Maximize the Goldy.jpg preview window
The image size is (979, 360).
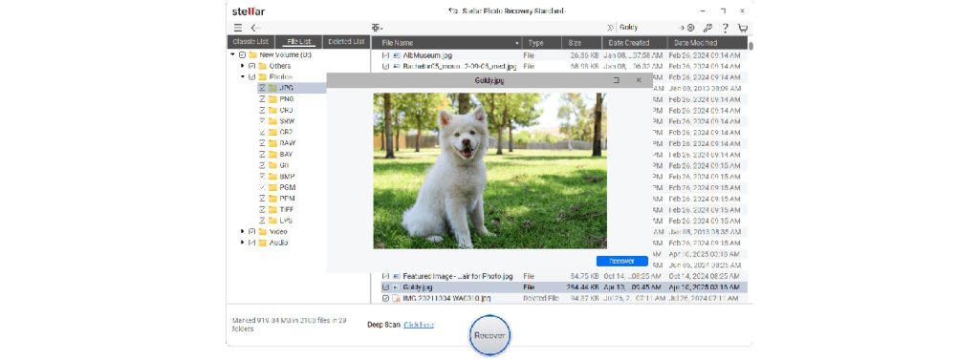[x=617, y=80]
